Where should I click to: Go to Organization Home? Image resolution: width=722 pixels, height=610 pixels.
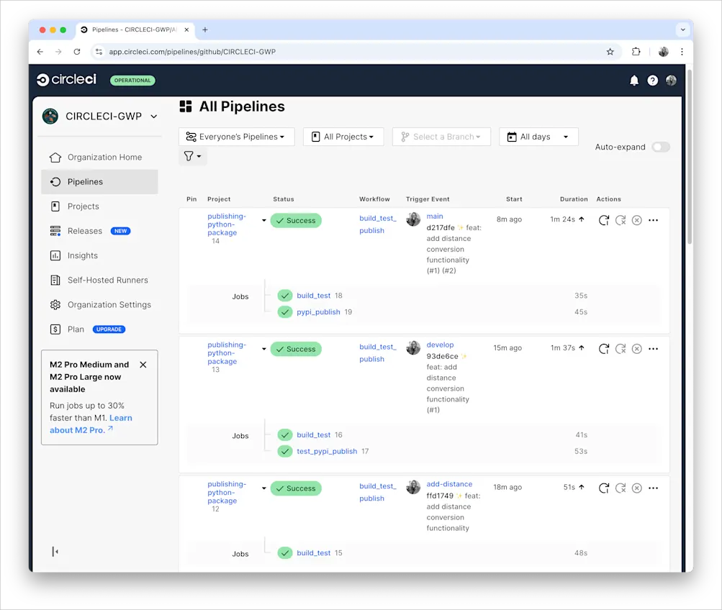click(x=99, y=158)
